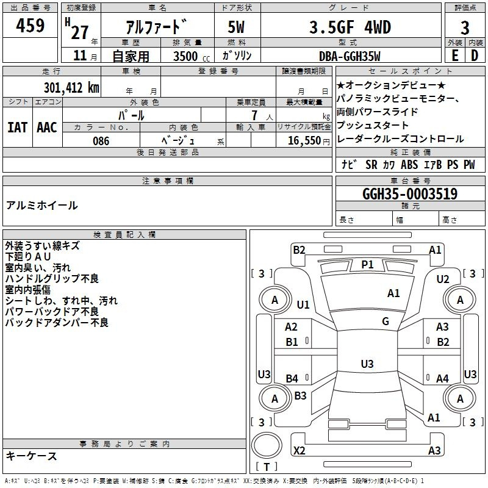488x488 pixels.
Task: Click the 純正装備 equipment list
Action: pyautogui.click(x=409, y=165)
